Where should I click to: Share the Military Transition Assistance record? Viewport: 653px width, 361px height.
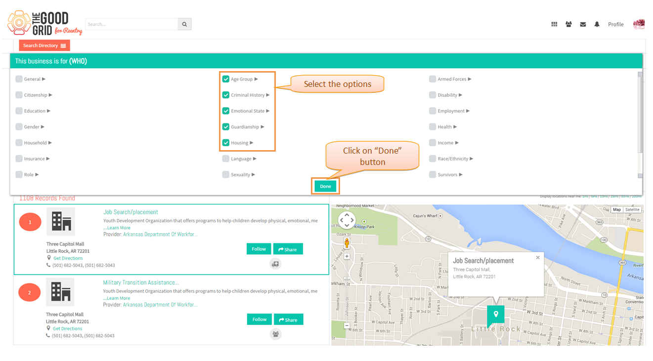[x=289, y=320]
